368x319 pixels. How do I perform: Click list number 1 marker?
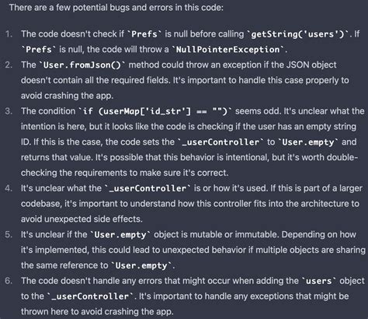click(9, 34)
